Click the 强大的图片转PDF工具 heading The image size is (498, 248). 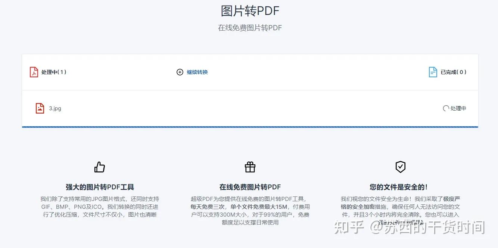pos(100,187)
